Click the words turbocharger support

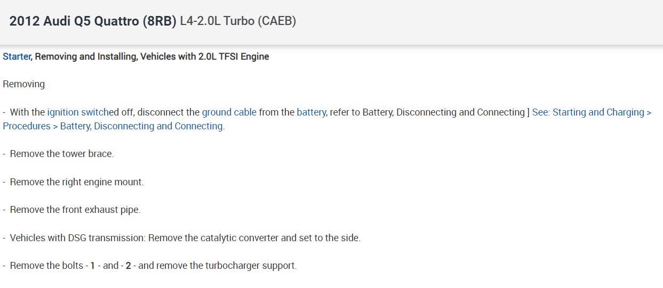pyautogui.click(x=251, y=266)
